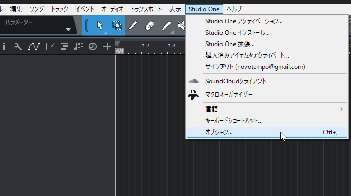
Task: Choose キーボードショートカット... entry
Action: click(x=267, y=121)
